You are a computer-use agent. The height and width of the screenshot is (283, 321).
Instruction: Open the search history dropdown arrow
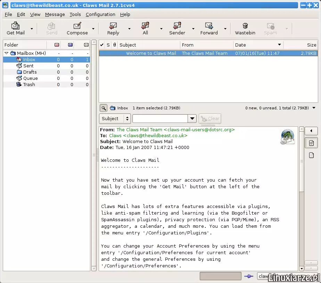[192, 119]
